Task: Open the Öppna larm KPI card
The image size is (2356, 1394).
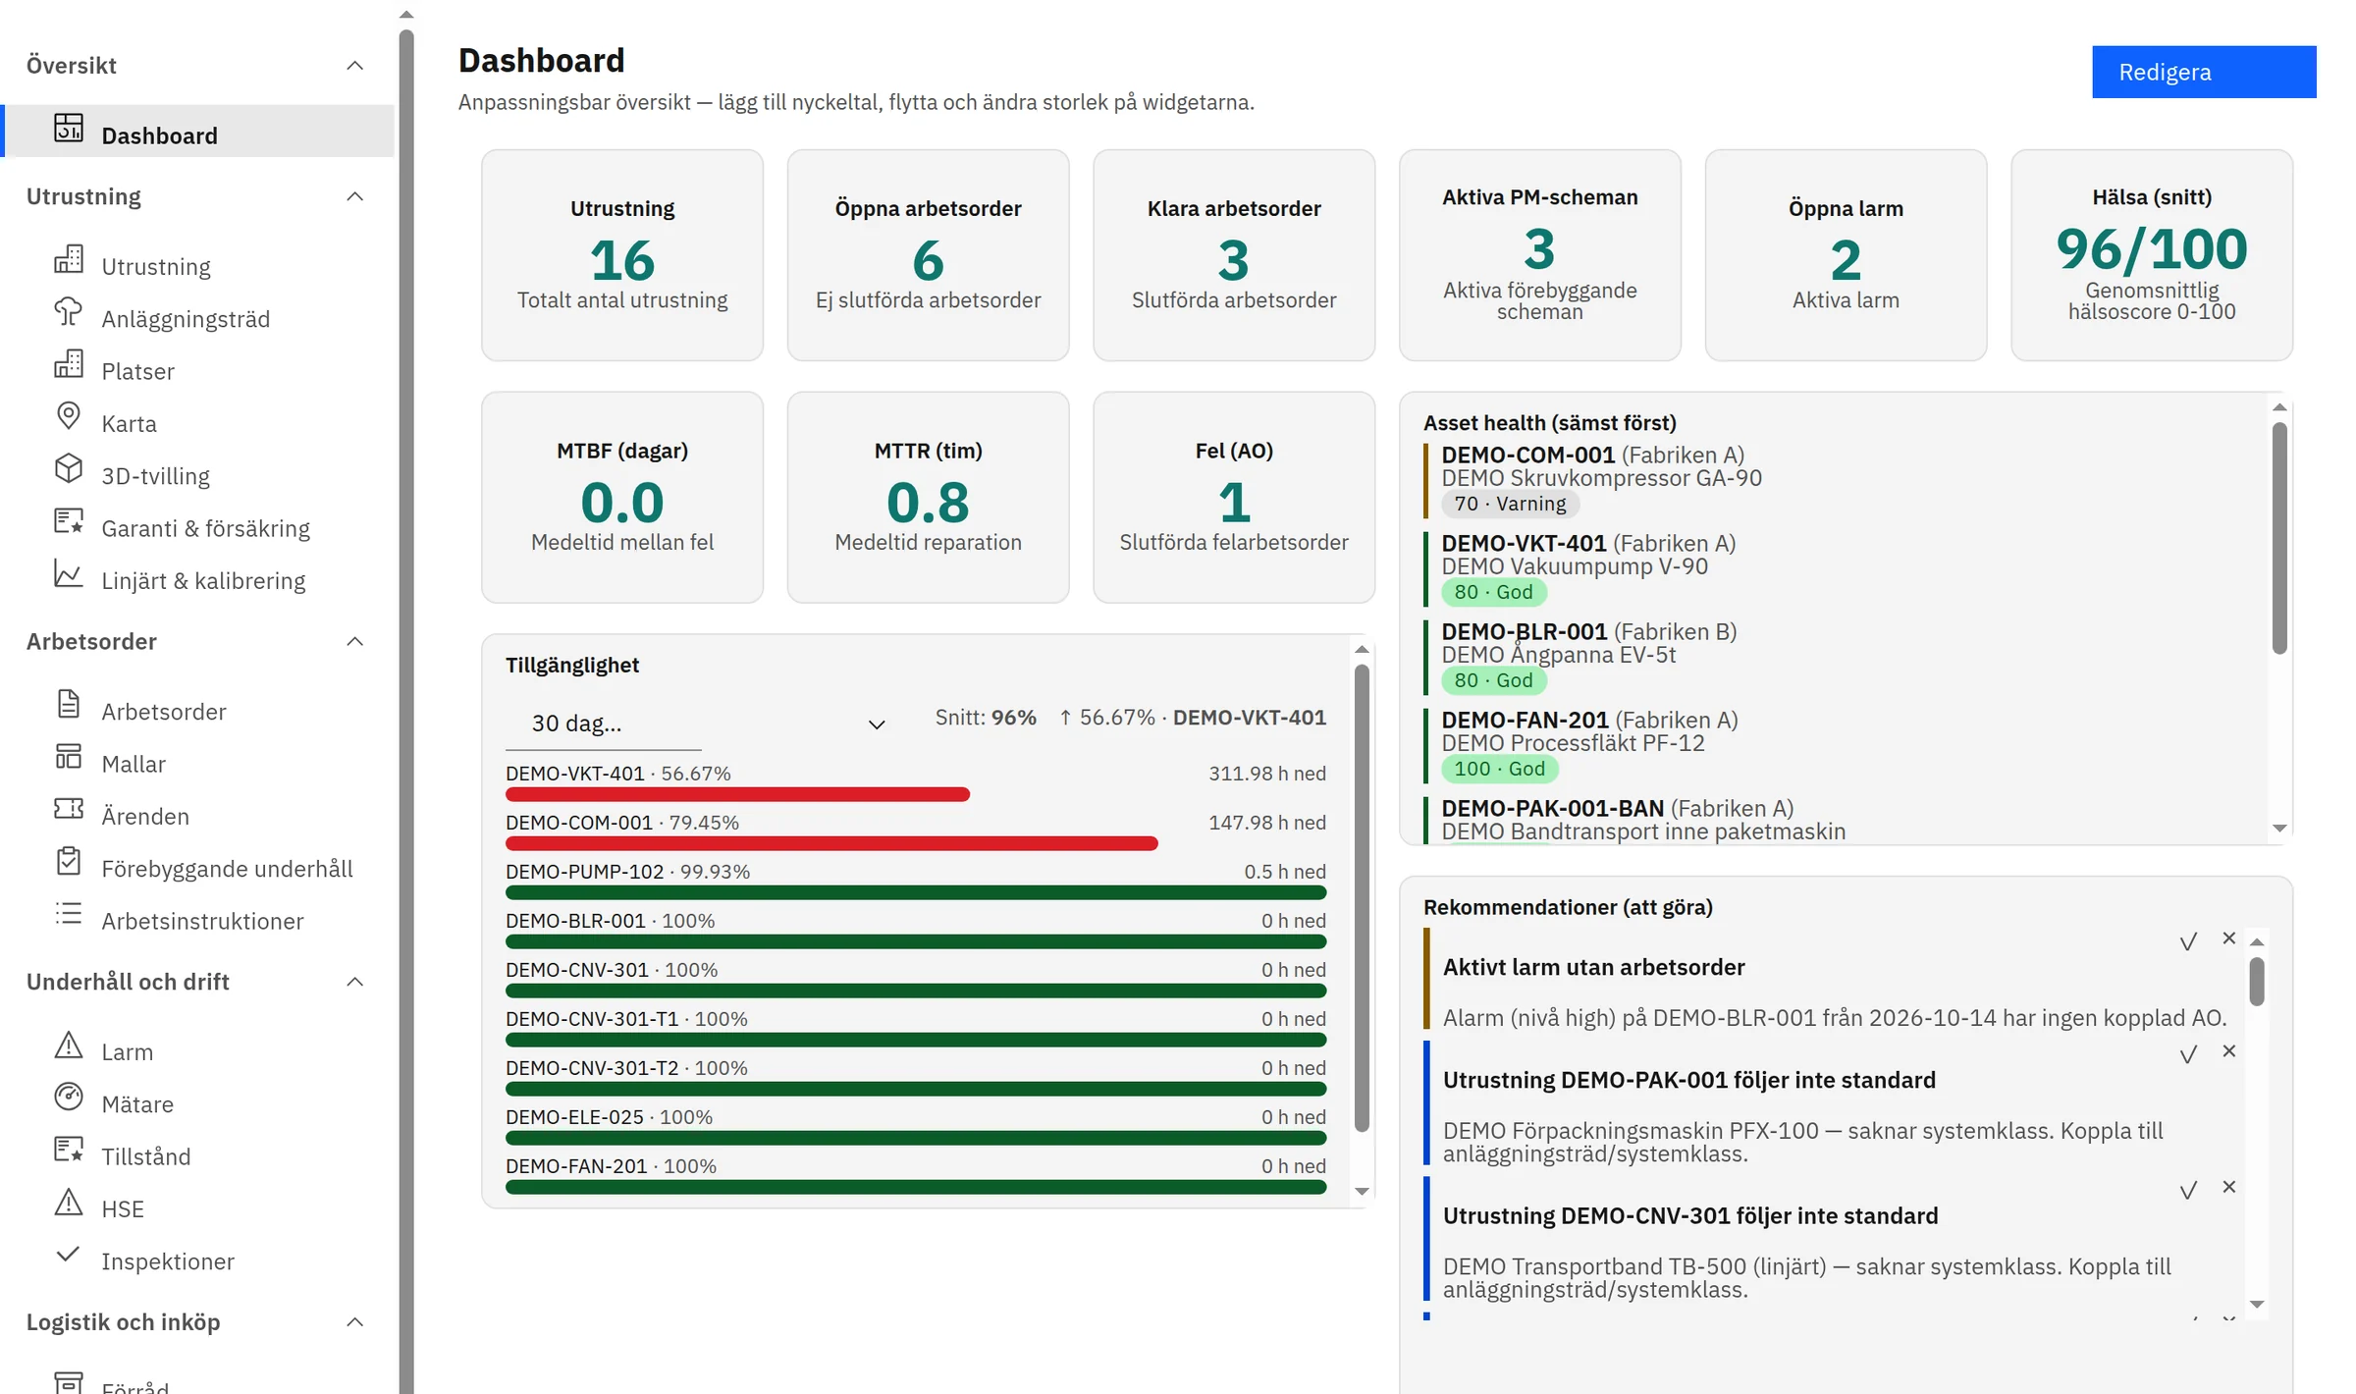Action: pyautogui.click(x=1846, y=255)
